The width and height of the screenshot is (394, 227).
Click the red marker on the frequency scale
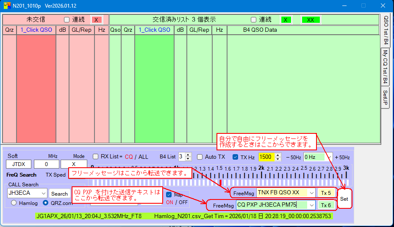[220, 182]
